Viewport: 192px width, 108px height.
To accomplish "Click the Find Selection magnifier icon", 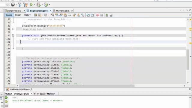I will [52, 15].
